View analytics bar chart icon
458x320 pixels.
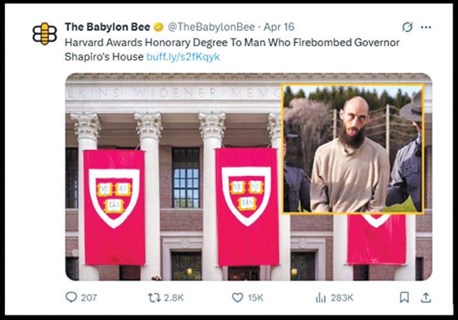321,298
